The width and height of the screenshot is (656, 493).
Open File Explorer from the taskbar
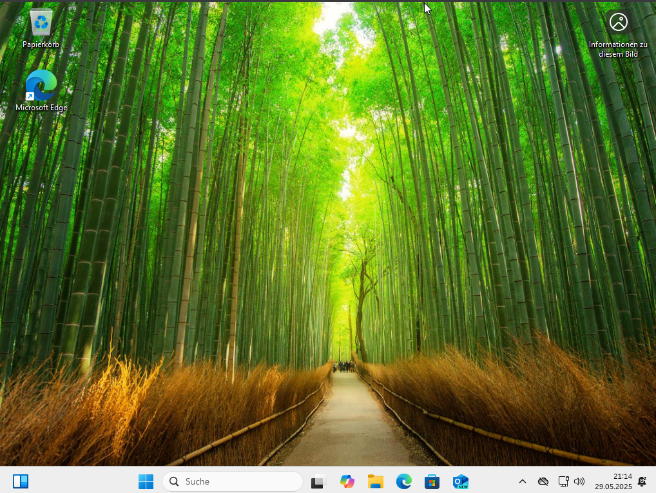[375, 481]
